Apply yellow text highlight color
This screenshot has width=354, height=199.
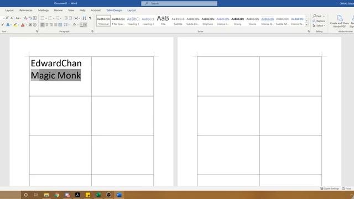(x=15, y=25)
